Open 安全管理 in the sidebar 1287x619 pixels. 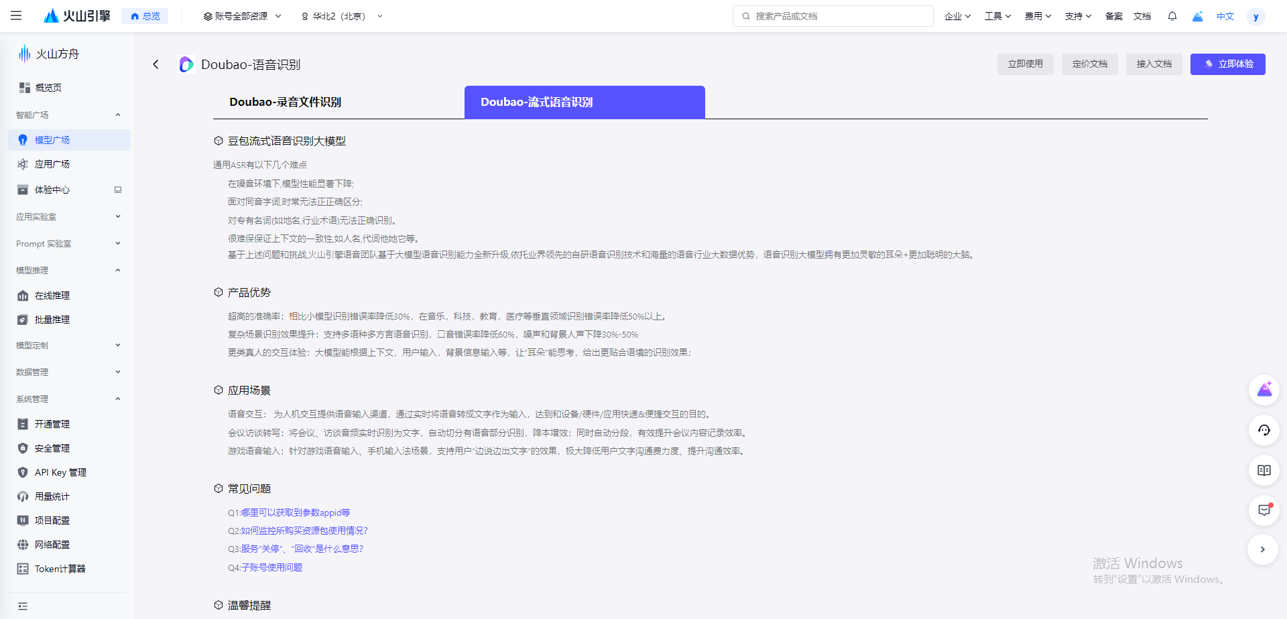[x=69, y=448]
